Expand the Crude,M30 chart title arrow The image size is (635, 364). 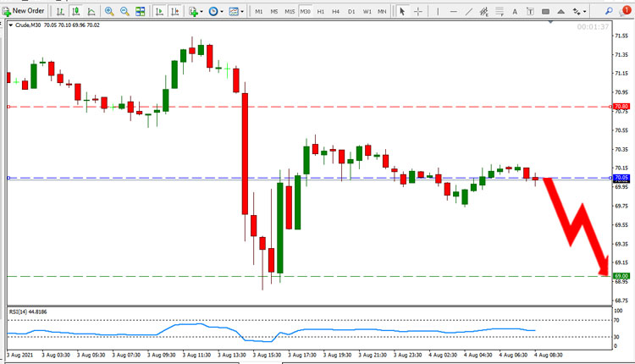pos(11,25)
